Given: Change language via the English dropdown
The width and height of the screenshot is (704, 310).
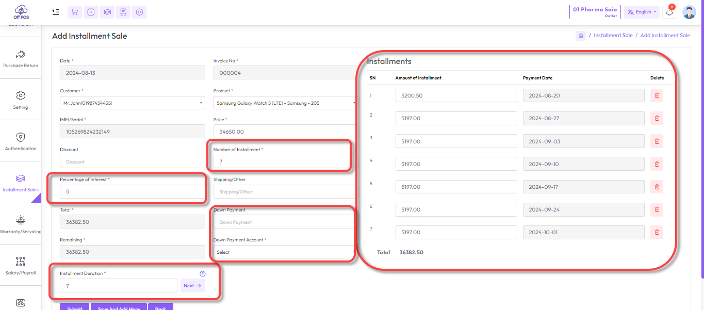Looking at the screenshot, I should (x=642, y=12).
